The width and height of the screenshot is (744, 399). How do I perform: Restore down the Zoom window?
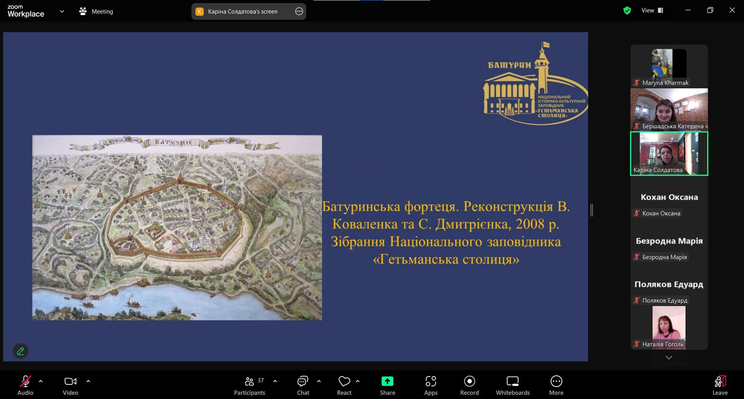(x=710, y=10)
